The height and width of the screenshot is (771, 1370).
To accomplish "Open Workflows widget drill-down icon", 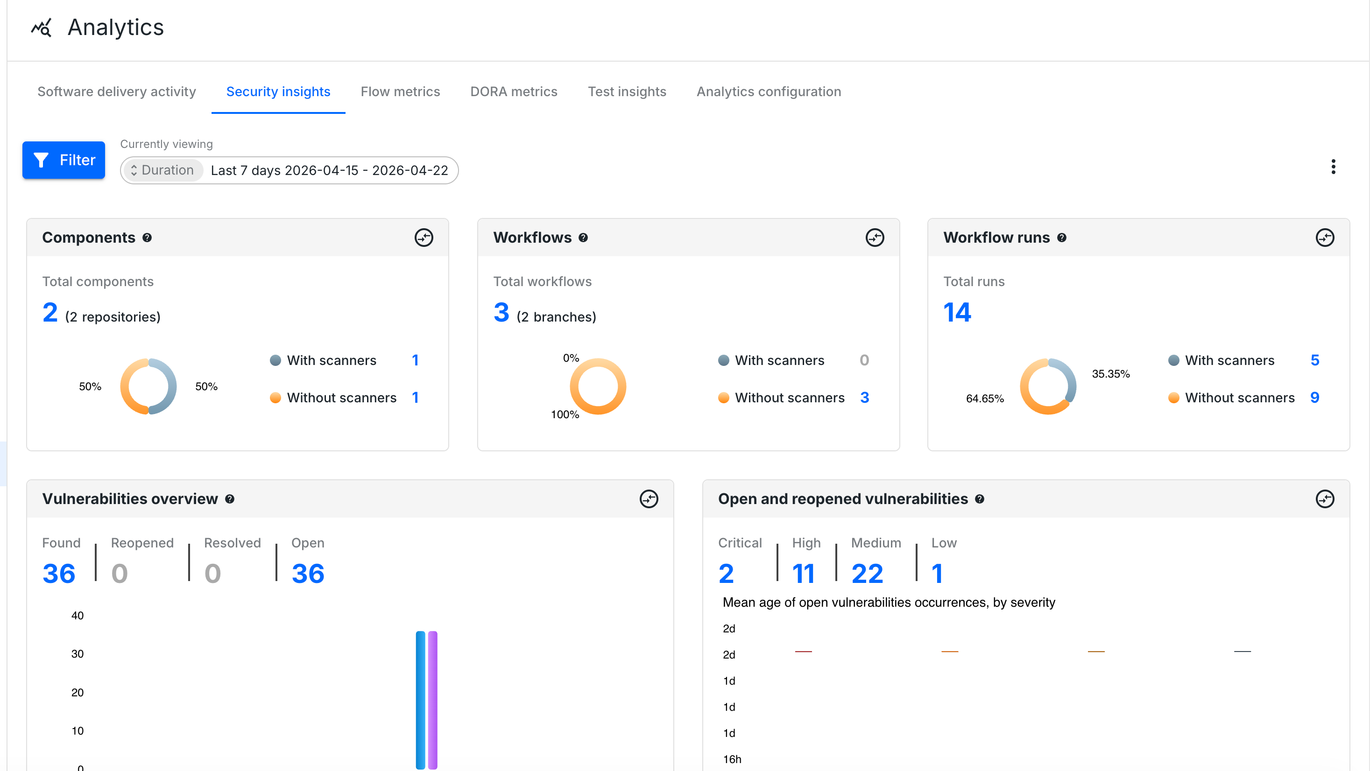I will pyautogui.click(x=874, y=237).
